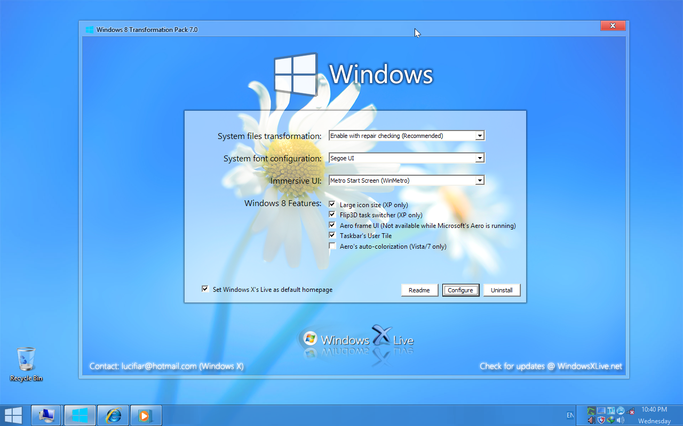This screenshot has width=683, height=426.
Task: Open the lightning shield security tray icon
Action: click(601, 421)
